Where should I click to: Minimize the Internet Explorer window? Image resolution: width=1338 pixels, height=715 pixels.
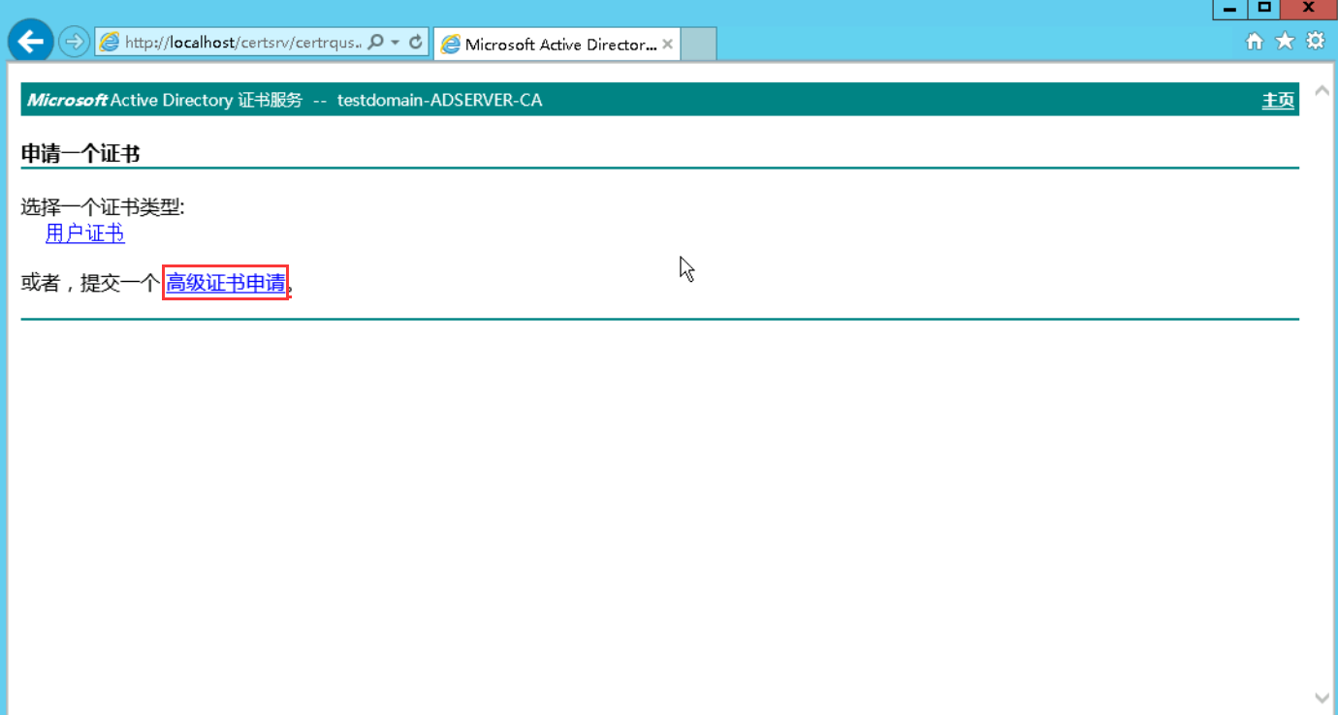pyautogui.click(x=1229, y=9)
